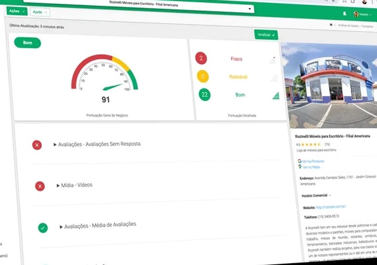The width and height of the screenshot is (377, 265).
Task: Expand Avaliações - Média de Avaliações
Action: (98, 225)
